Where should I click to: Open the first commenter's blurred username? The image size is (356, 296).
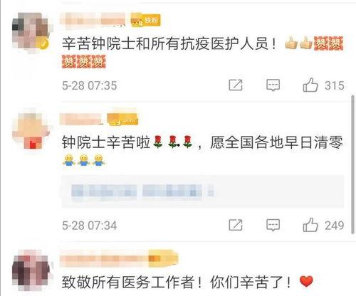[x=93, y=20]
